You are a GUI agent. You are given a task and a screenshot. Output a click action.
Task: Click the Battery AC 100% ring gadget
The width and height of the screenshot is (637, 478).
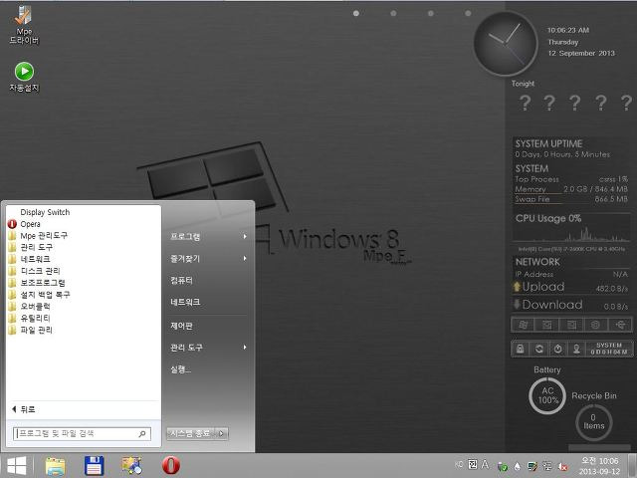point(547,395)
